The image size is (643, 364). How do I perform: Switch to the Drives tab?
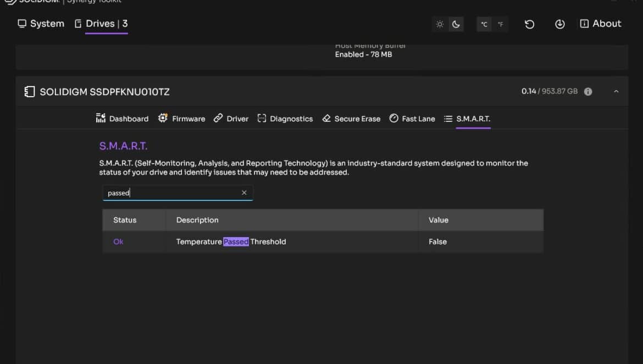[x=101, y=24]
